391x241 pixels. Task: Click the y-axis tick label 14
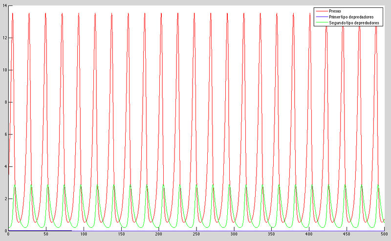point(4,5)
